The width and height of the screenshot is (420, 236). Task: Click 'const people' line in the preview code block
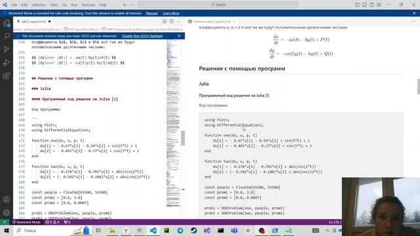pyautogui.click(x=242, y=187)
